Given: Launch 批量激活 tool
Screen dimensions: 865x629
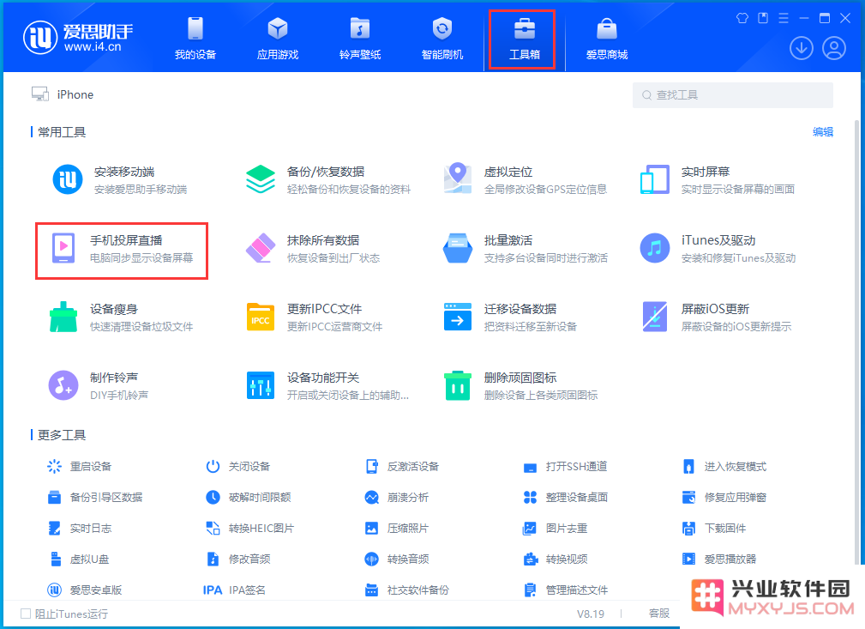Looking at the screenshot, I should 526,249.
